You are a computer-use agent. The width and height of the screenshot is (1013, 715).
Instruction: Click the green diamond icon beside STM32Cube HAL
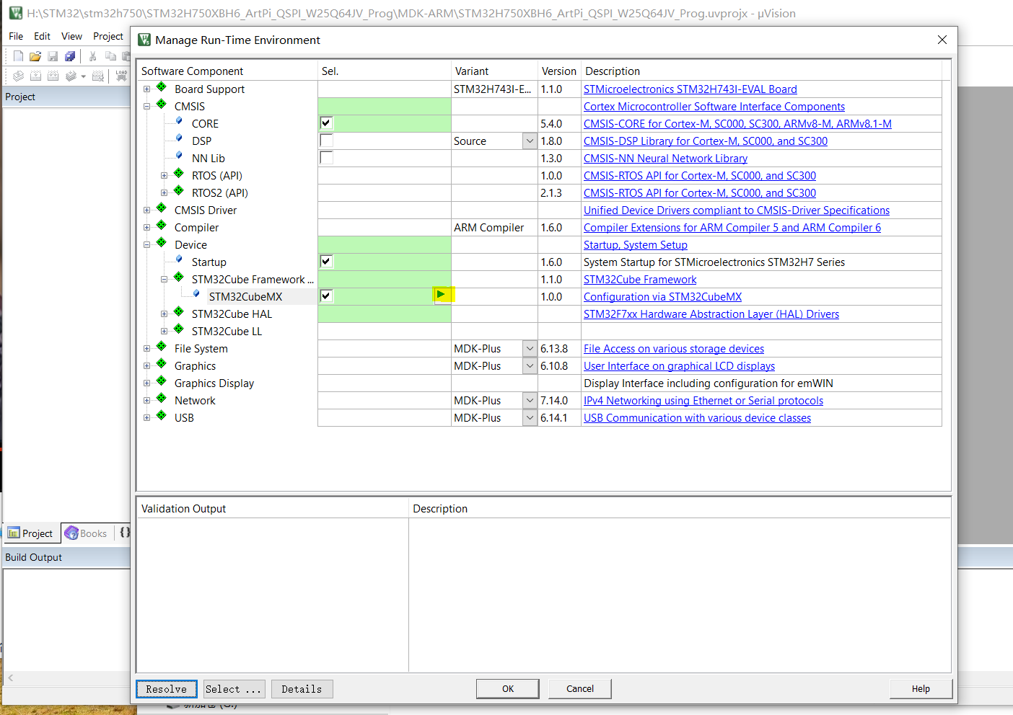(x=179, y=312)
